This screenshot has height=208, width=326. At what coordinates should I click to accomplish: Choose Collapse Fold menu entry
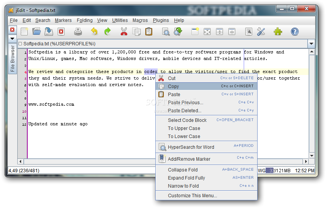tap(206, 170)
